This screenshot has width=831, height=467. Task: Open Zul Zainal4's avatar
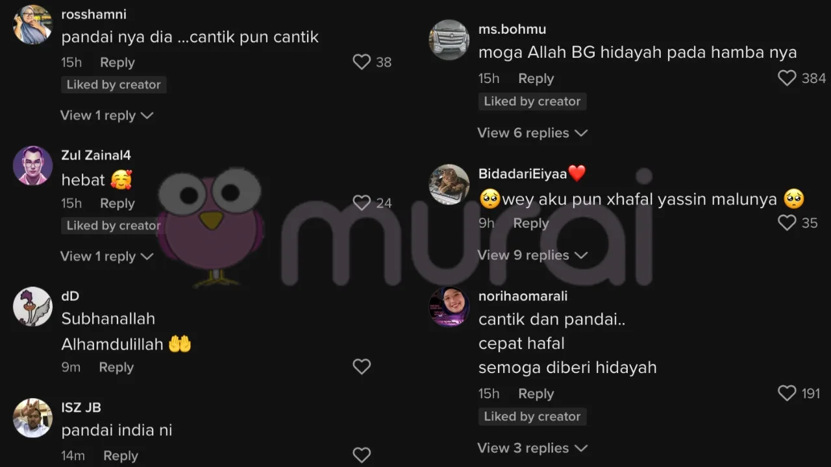[32, 165]
